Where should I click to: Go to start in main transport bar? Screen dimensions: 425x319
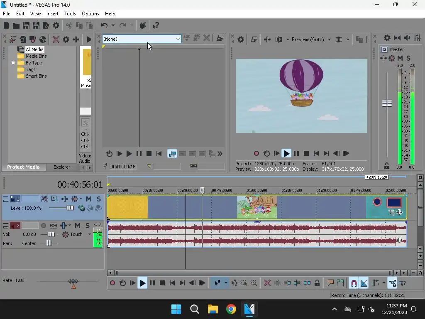tap(172, 283)
